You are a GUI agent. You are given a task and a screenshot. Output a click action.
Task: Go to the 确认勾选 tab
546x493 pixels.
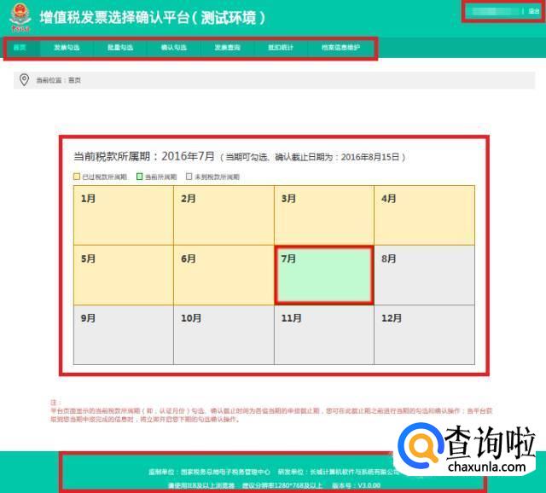tap(174, 48)
